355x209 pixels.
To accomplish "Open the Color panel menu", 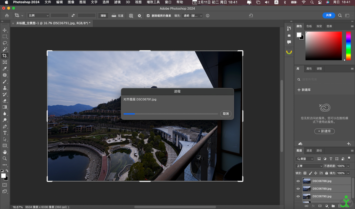I will 352,26.
